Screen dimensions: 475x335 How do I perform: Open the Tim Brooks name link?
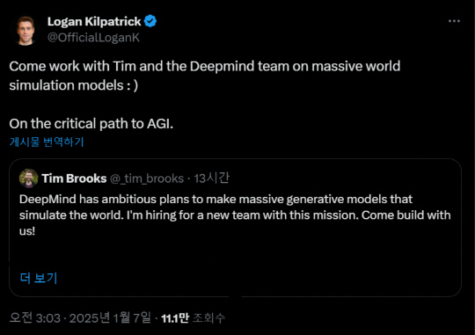tap(74, 178)
